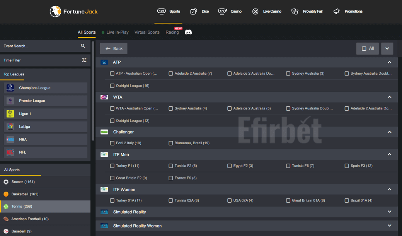The width and height of the screenshot is (402, 236).
Task: Click the Provably Fair icon
Action: tap(295, 12)
